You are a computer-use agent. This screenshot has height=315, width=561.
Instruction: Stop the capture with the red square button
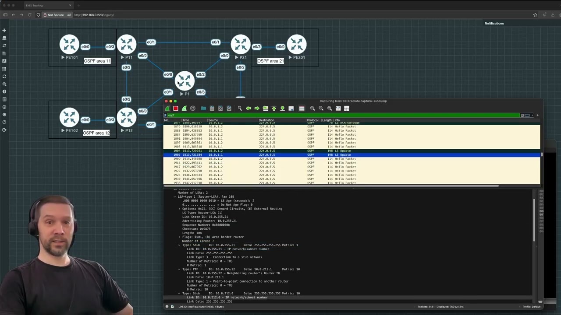click(x=176, y=108)
